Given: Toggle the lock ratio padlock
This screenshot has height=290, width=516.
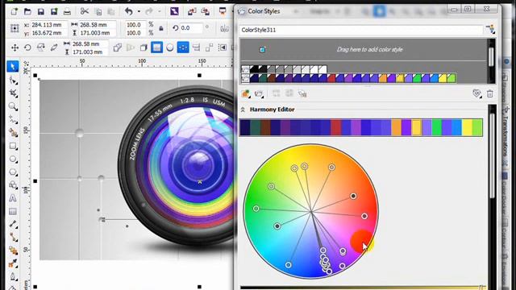Looking at the screenshot, I should tap(161, 28).
